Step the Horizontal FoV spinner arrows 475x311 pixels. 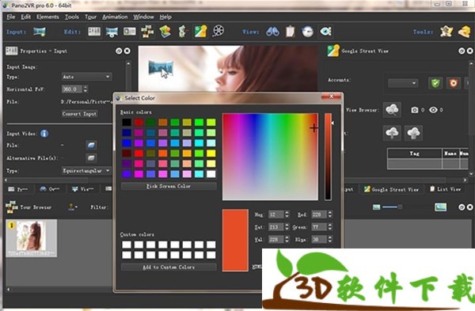pyautogui.click(x=85, y=89)
